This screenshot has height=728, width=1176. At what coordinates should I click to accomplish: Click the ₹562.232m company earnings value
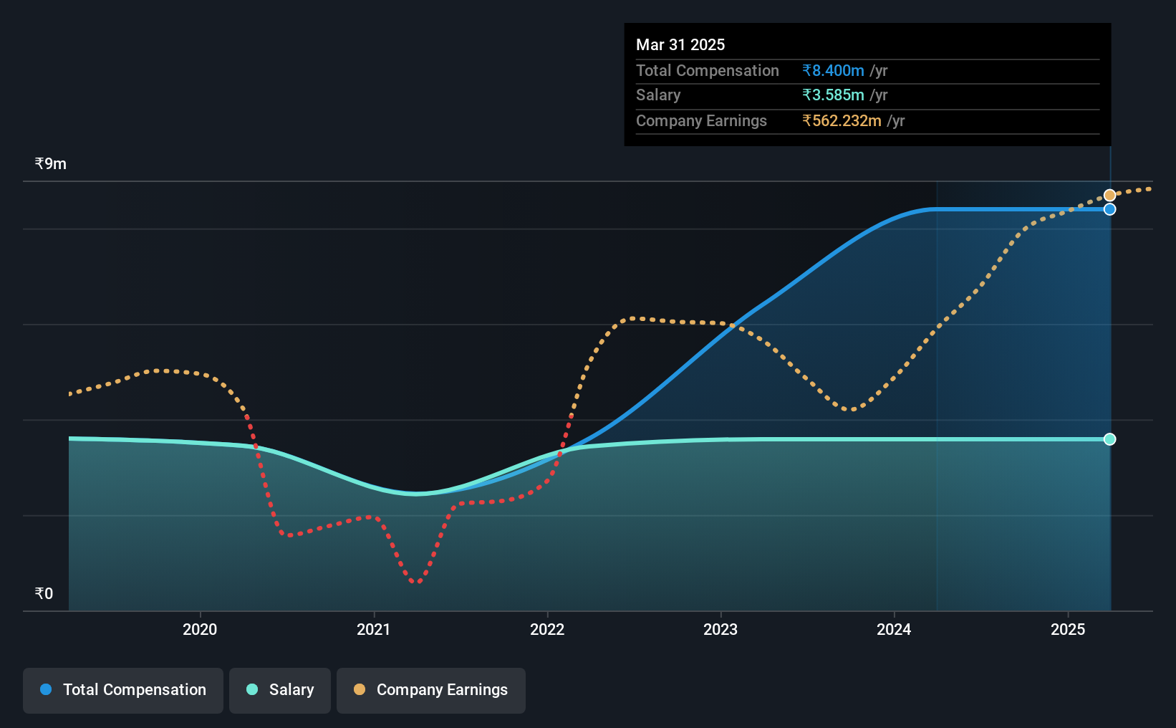(x=842, y=120)
